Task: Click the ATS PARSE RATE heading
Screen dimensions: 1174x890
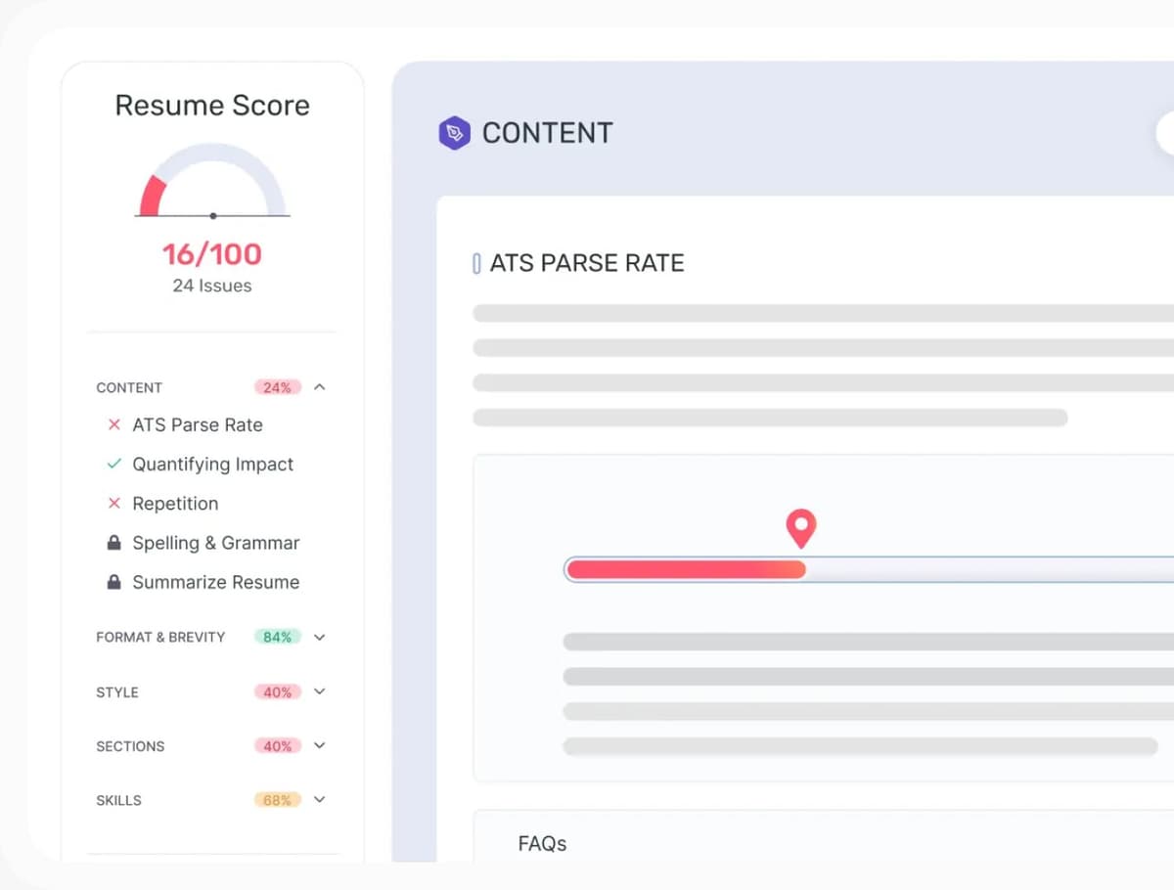Action: point(587,263)
